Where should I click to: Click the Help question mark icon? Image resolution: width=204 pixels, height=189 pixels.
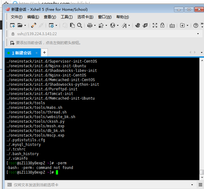click(196, 25)
